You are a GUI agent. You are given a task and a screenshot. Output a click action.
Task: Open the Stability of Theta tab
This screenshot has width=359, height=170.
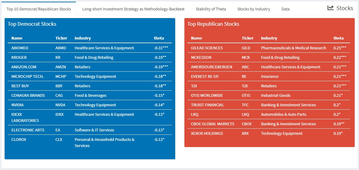[211, 9]
